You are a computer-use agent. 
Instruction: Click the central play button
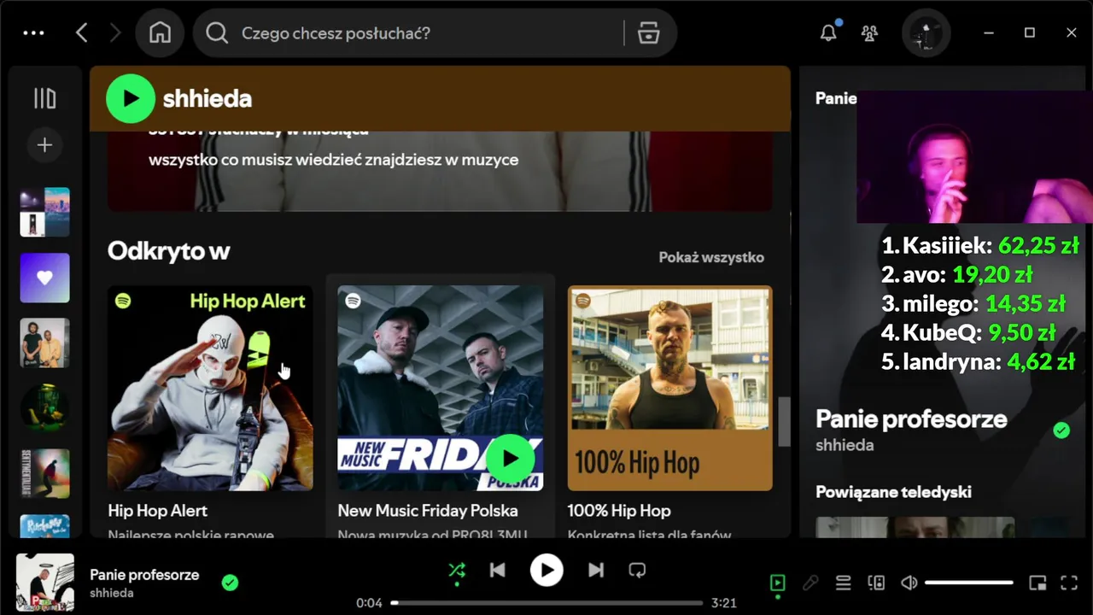pyautogui.click(x=546, y=570)
